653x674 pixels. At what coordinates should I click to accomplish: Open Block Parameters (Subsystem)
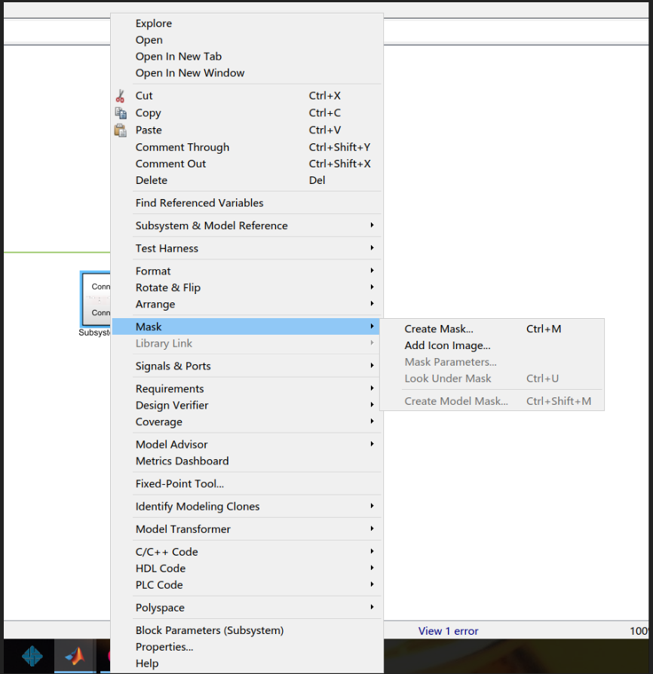click(247, 630)
